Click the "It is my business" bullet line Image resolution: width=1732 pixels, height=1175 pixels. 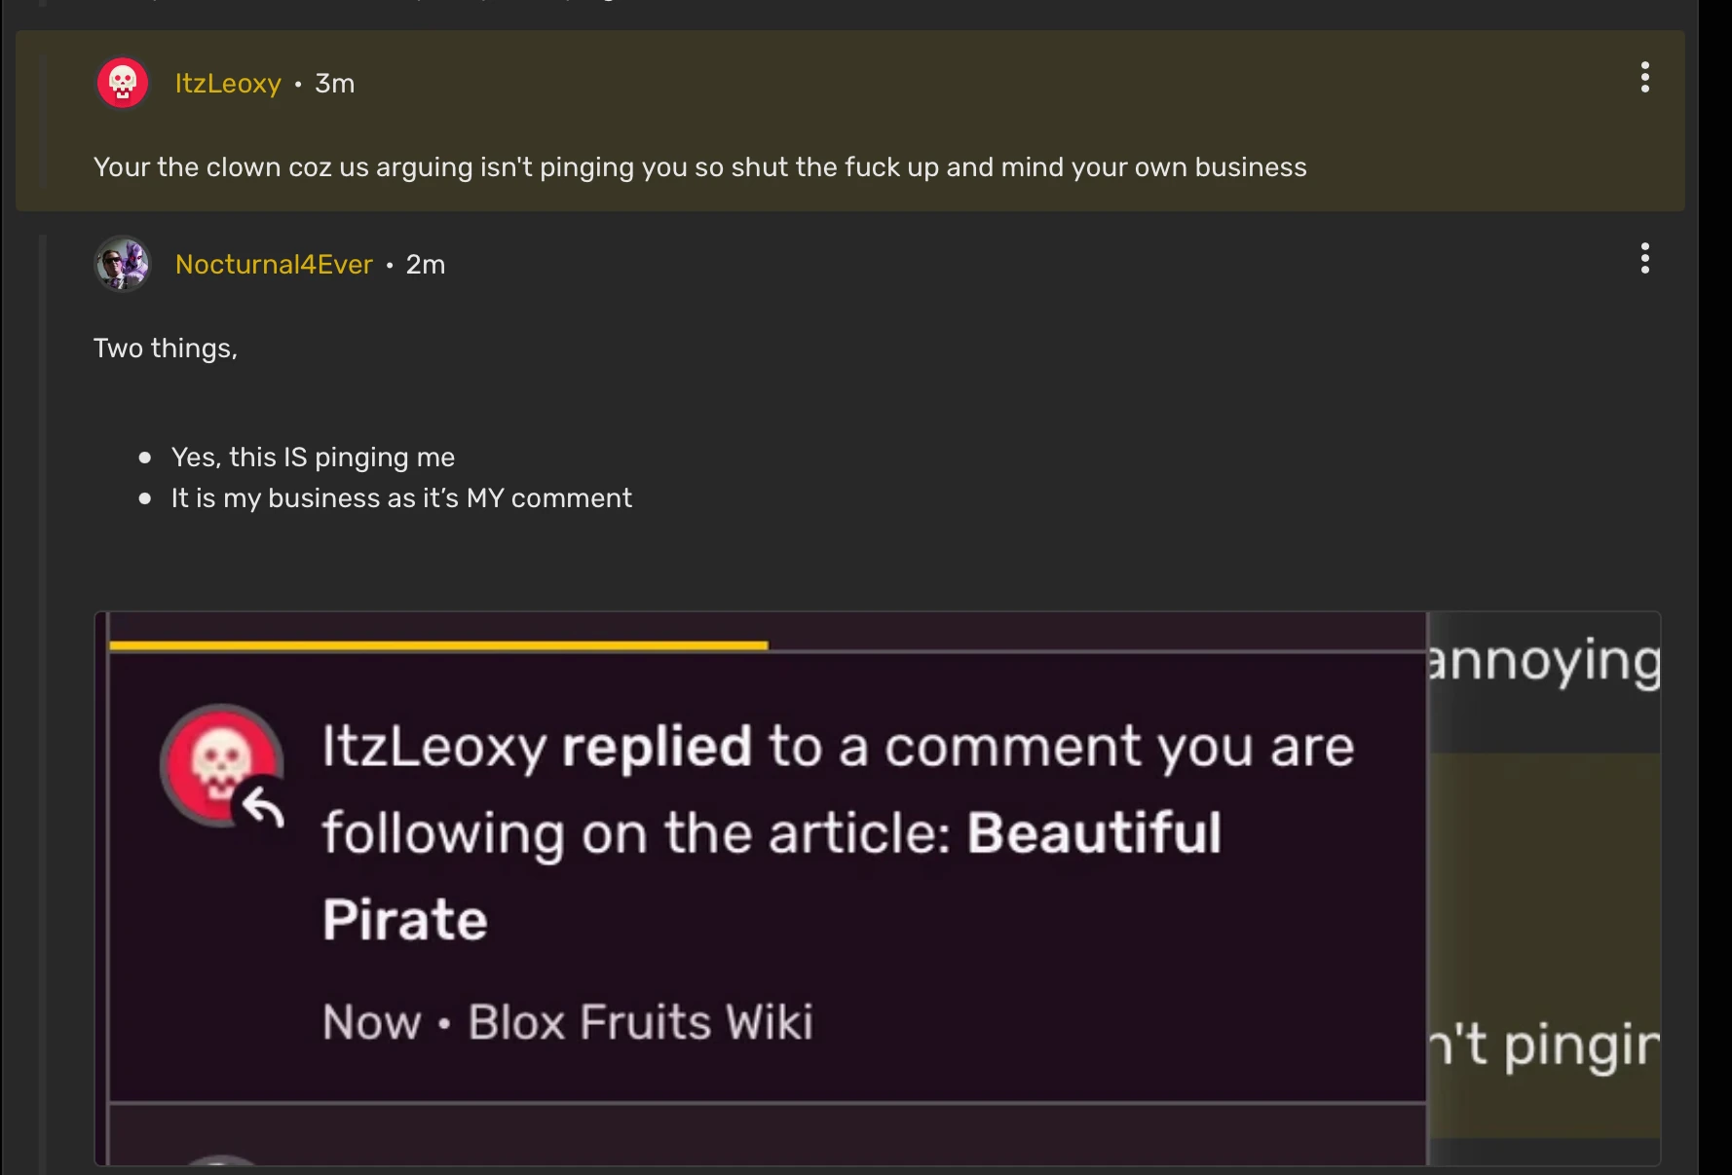point(401,498)
